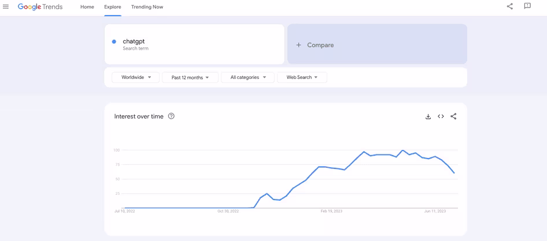Viewport: 547px width, 241px height.
Task: Click the Oct 30, 2022 axis label
Action: click(228, 211)
